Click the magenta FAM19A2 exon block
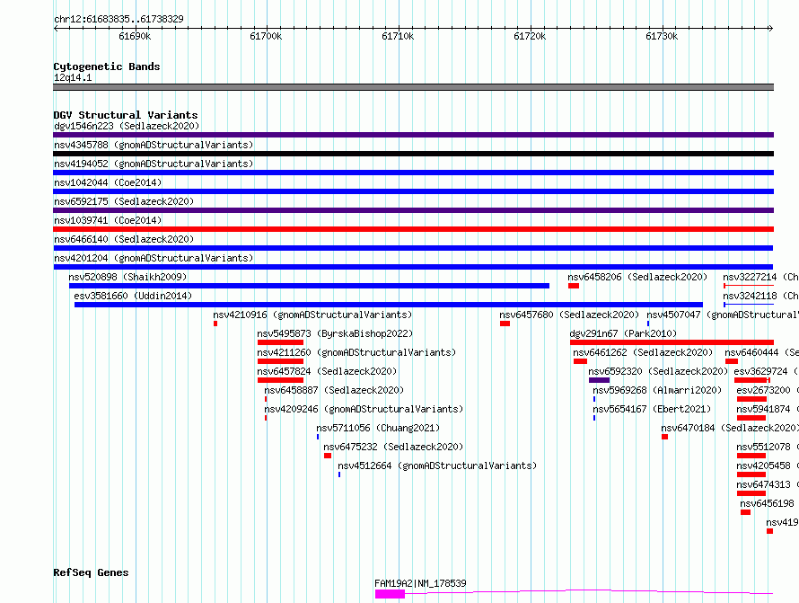 (x=390, y=594)
